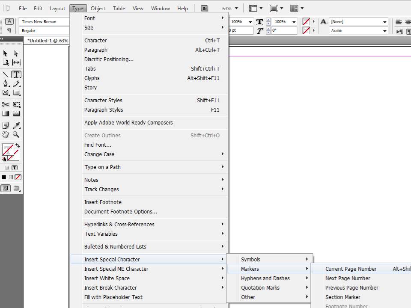Select the Gradient Feather tool

(x=16, y=113)
